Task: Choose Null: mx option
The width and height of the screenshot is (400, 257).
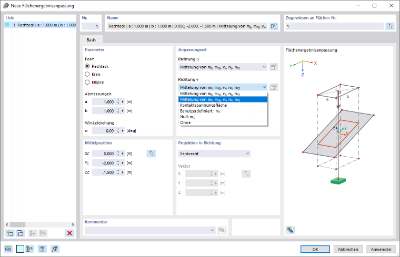Action: 223,117
